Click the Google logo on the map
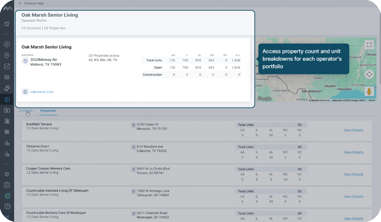 pos(264,99)
